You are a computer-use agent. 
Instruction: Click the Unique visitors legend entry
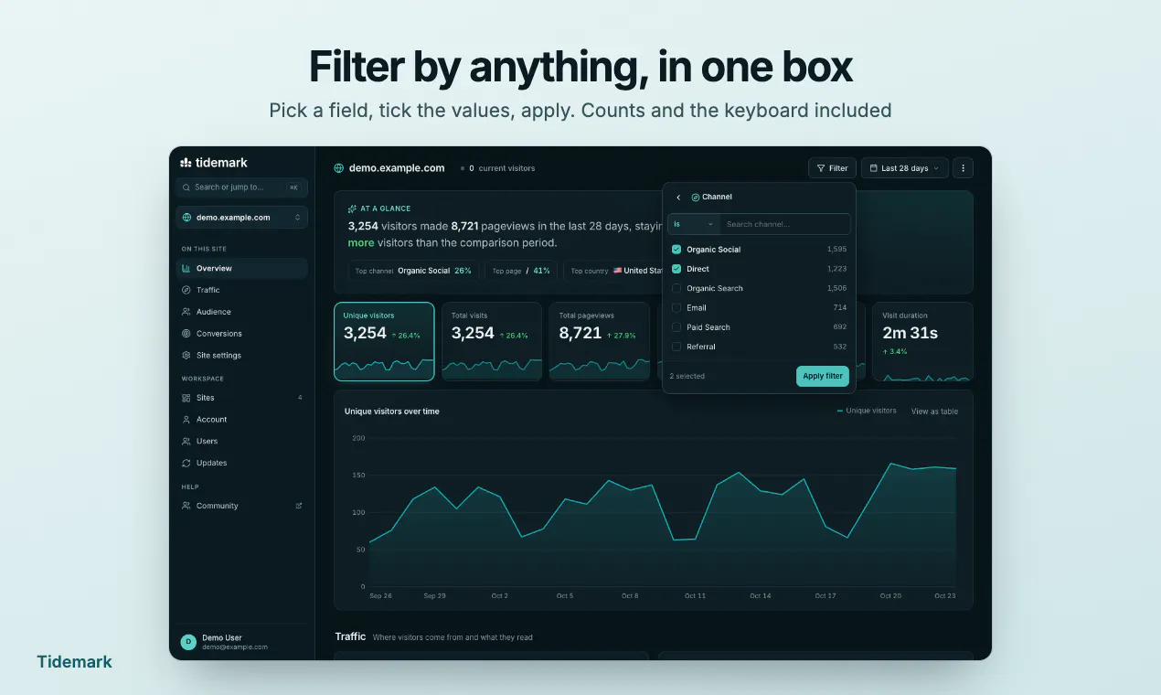(x=867, y=411)
